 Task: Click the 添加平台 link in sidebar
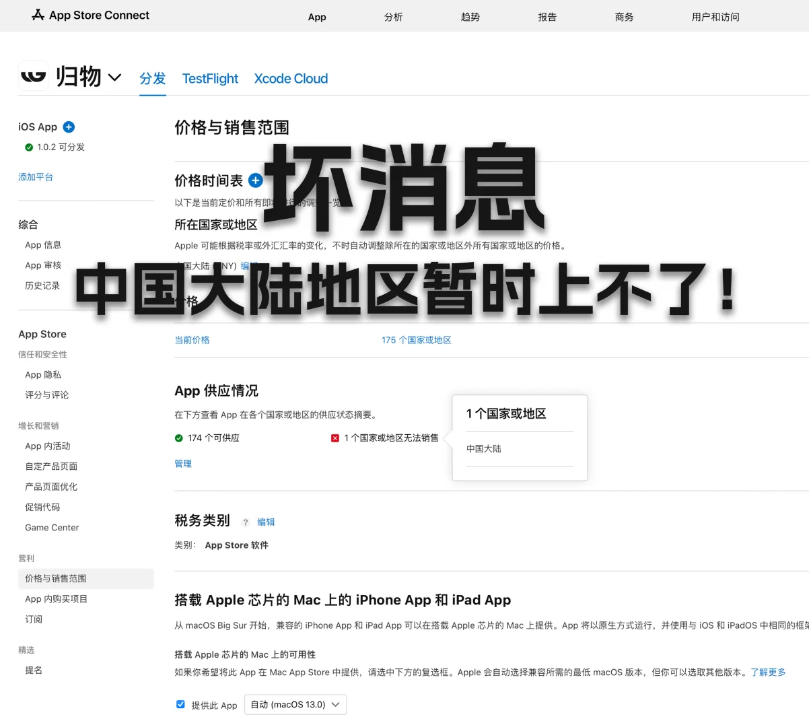pos(35,176)
